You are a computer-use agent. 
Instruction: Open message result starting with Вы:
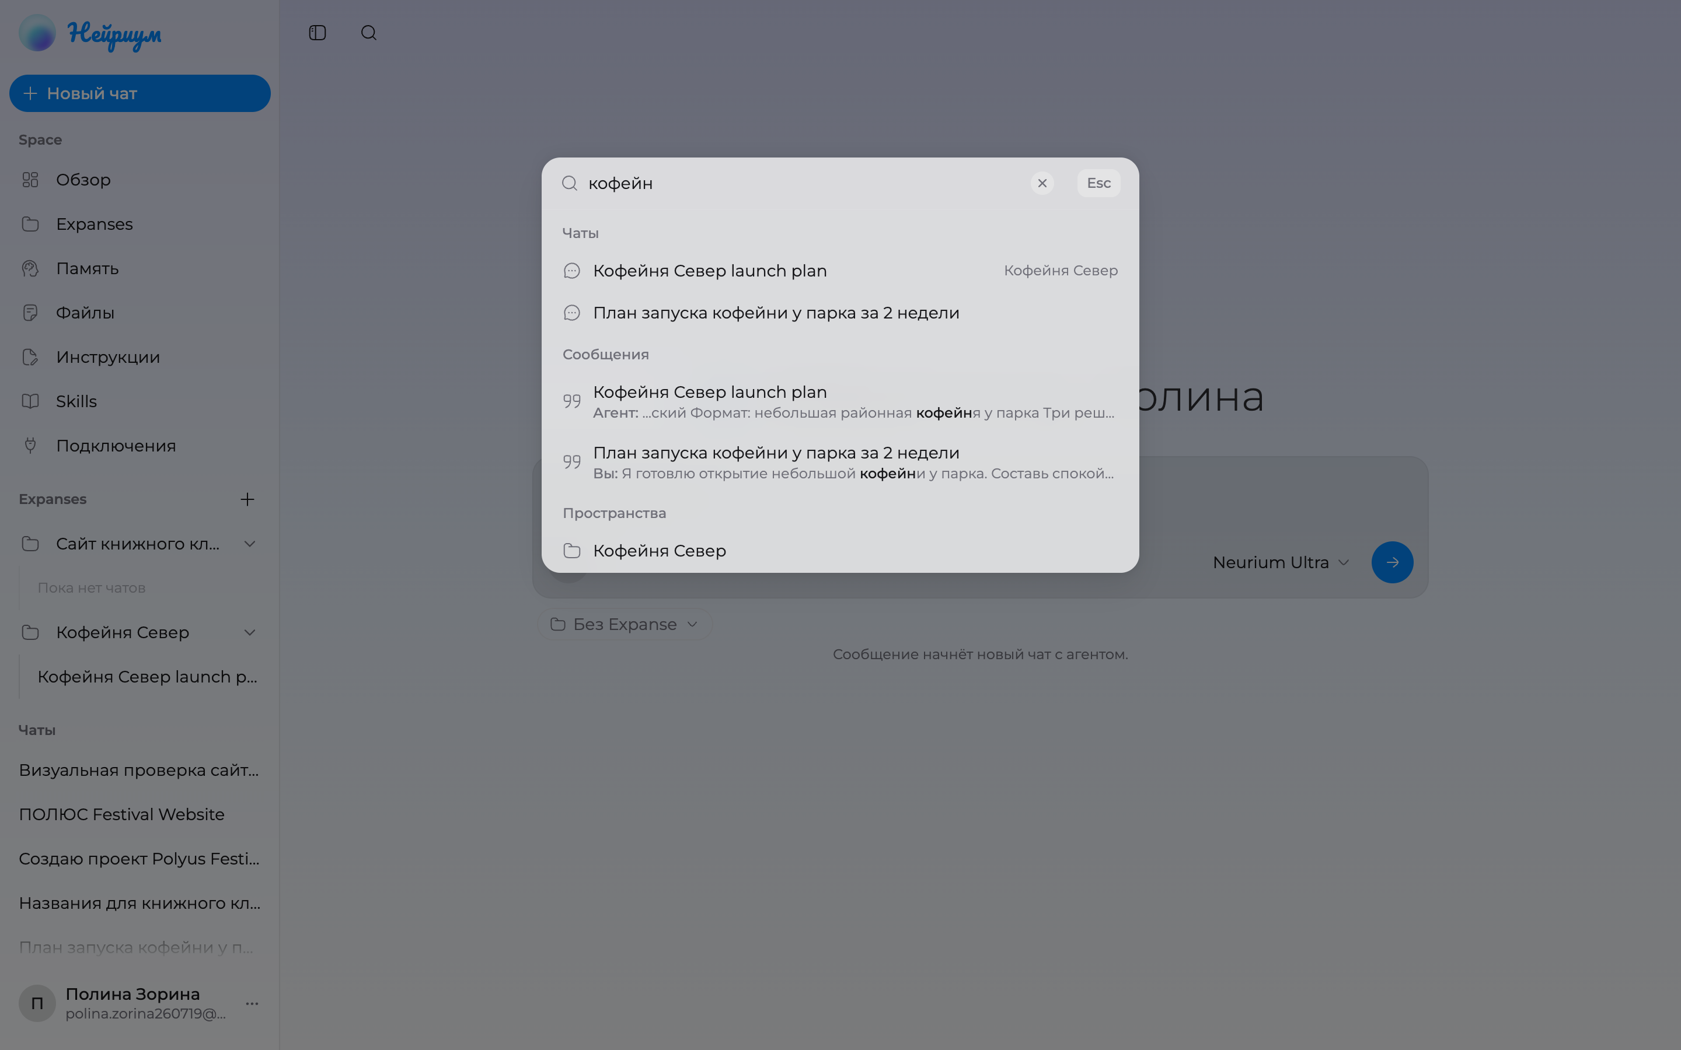840,462
